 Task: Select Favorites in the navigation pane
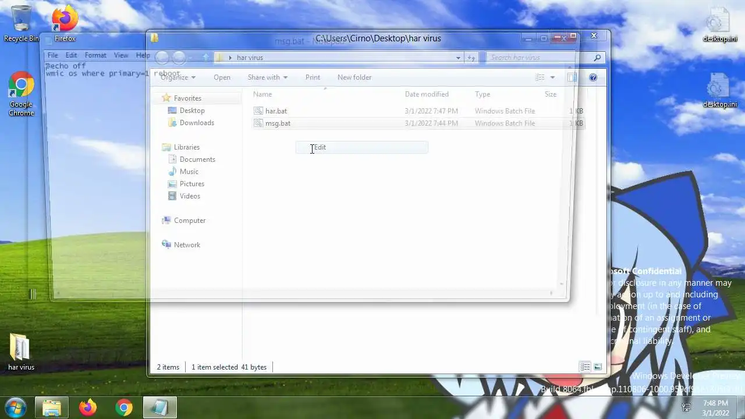pos(187,98)
